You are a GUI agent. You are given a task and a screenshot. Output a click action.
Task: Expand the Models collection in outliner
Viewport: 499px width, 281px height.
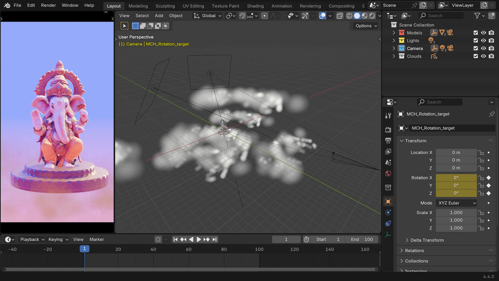pos(394,32)
